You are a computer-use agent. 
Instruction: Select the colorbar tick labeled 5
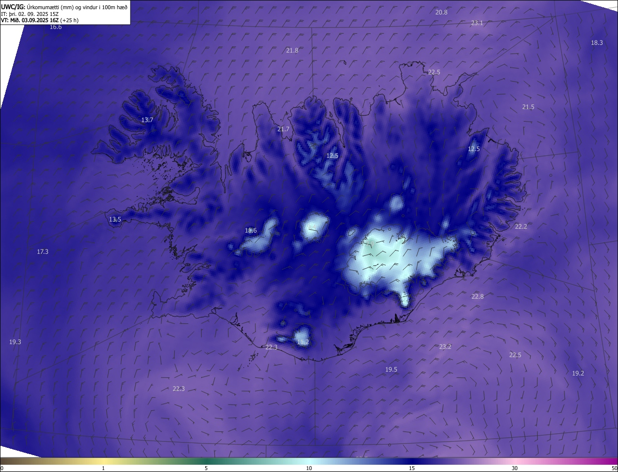click(x=206, y=468)
